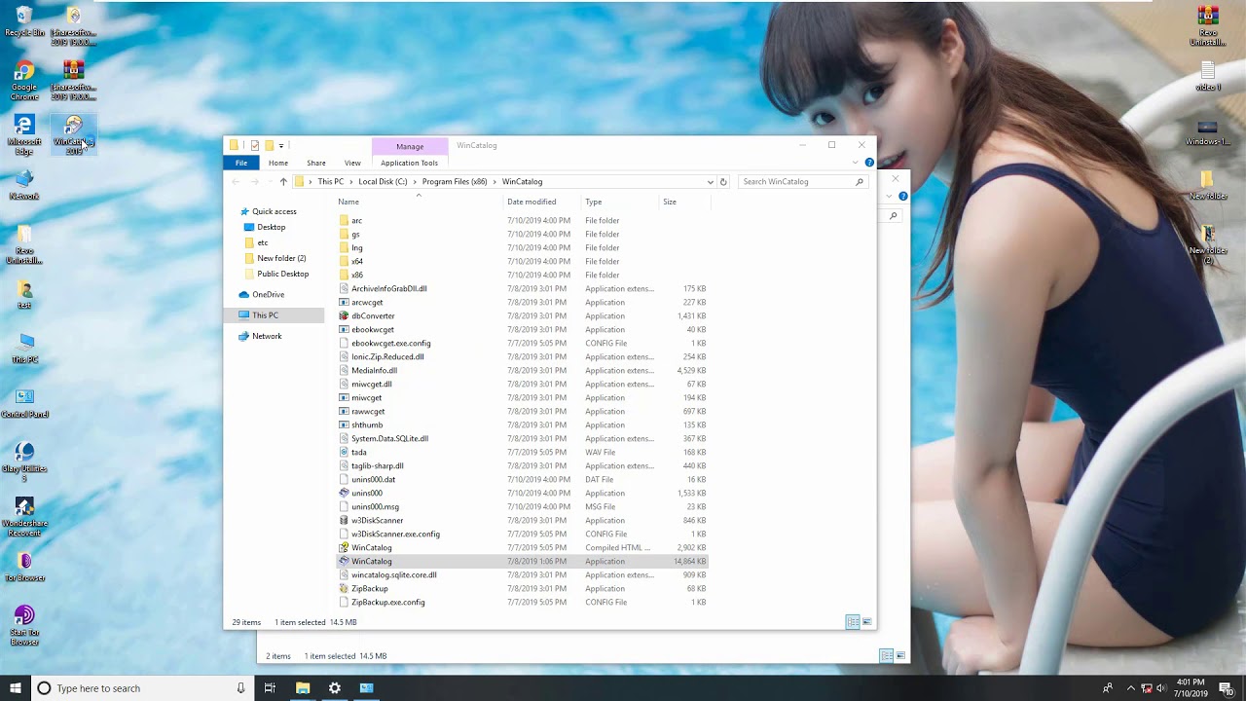Viewport: 1246px width, 701px height.
Task: Open the Application Tools tab
Action: point(409,163)
